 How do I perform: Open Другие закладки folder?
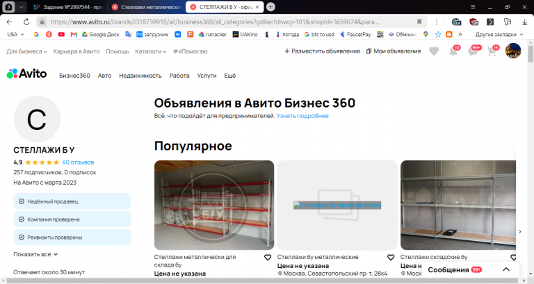pos(499,34)
